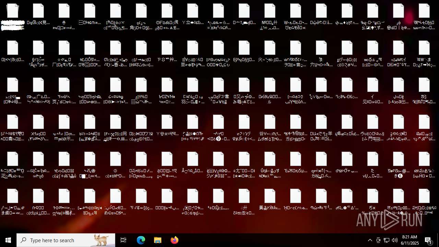Select the file starting with '№'
Screen dimensions: 439x247
pos(270,17)
